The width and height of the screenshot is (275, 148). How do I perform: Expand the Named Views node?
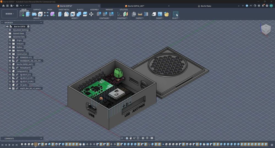(x=6, y=33)
